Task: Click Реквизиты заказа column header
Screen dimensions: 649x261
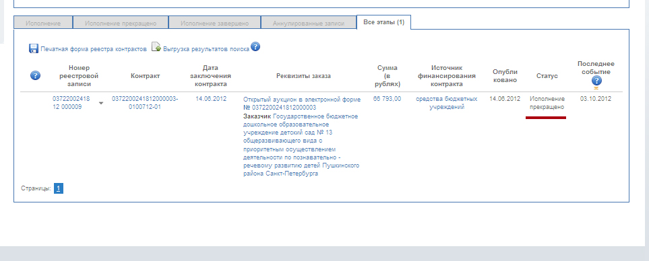Action: click(x=303, y=76)
